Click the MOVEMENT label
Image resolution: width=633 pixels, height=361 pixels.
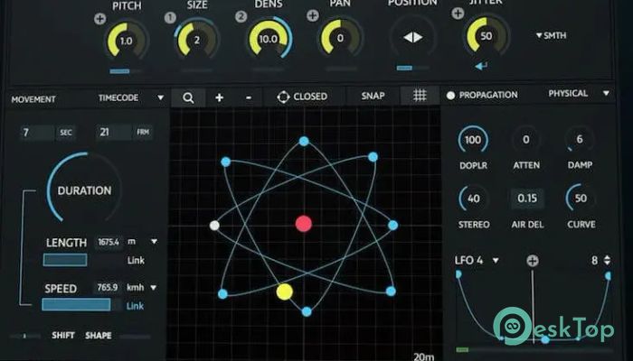[x=33, y=99]
